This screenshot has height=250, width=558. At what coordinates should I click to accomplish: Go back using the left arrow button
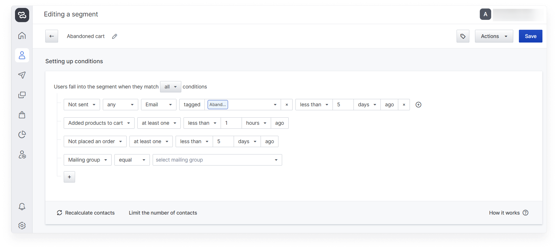tap(52, 36)
